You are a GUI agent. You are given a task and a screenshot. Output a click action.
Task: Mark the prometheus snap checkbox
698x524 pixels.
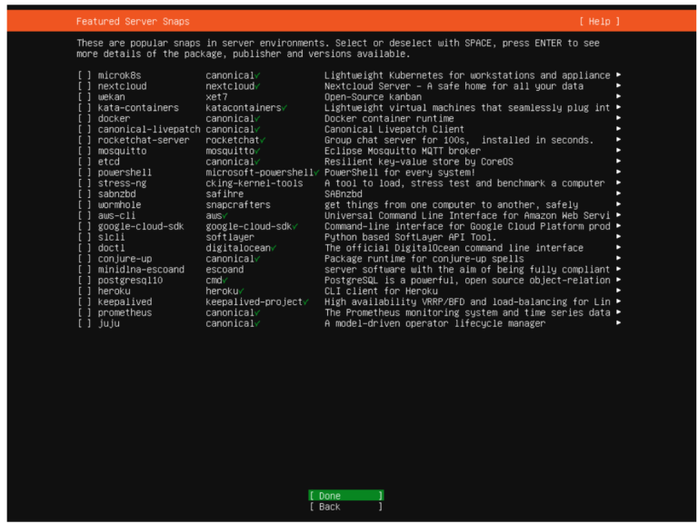85,312
